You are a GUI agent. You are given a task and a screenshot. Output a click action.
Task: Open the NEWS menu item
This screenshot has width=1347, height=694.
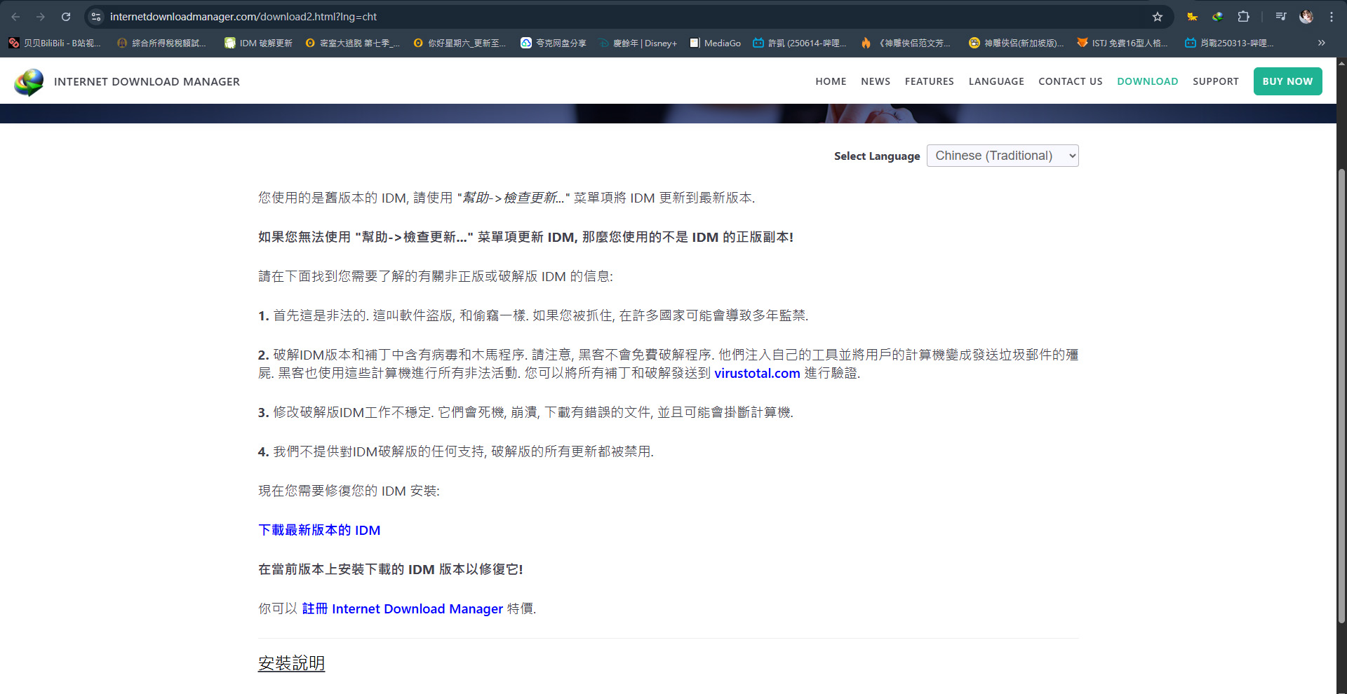876,81
